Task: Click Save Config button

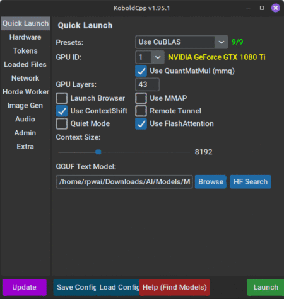Action: click(75, 287)
